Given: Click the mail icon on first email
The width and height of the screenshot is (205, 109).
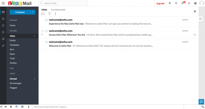Looking at the screenshot, I should [x=46, y=20].
